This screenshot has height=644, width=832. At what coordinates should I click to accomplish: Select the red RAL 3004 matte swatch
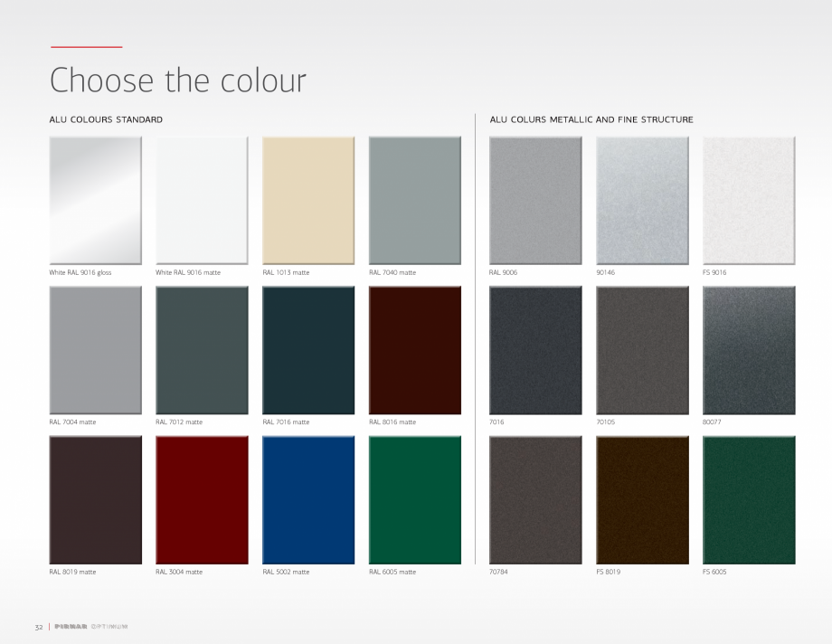[202, 499]
